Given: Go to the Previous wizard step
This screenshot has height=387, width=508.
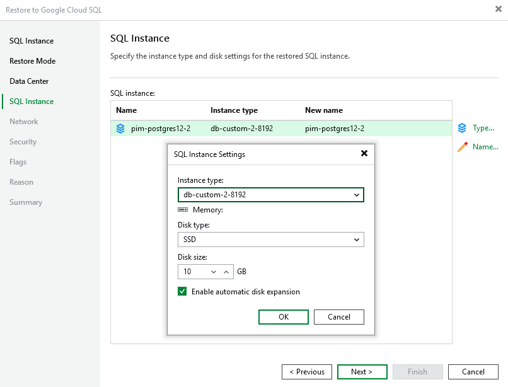Looking at the screenshot, I should tap(307, 372).
